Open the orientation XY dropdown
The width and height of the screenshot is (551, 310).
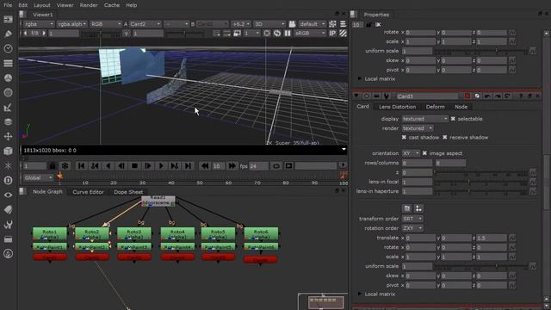(411, 153)
